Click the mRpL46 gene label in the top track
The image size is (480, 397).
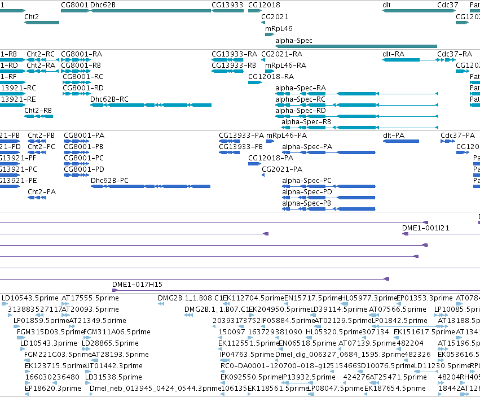click(279, 28)
